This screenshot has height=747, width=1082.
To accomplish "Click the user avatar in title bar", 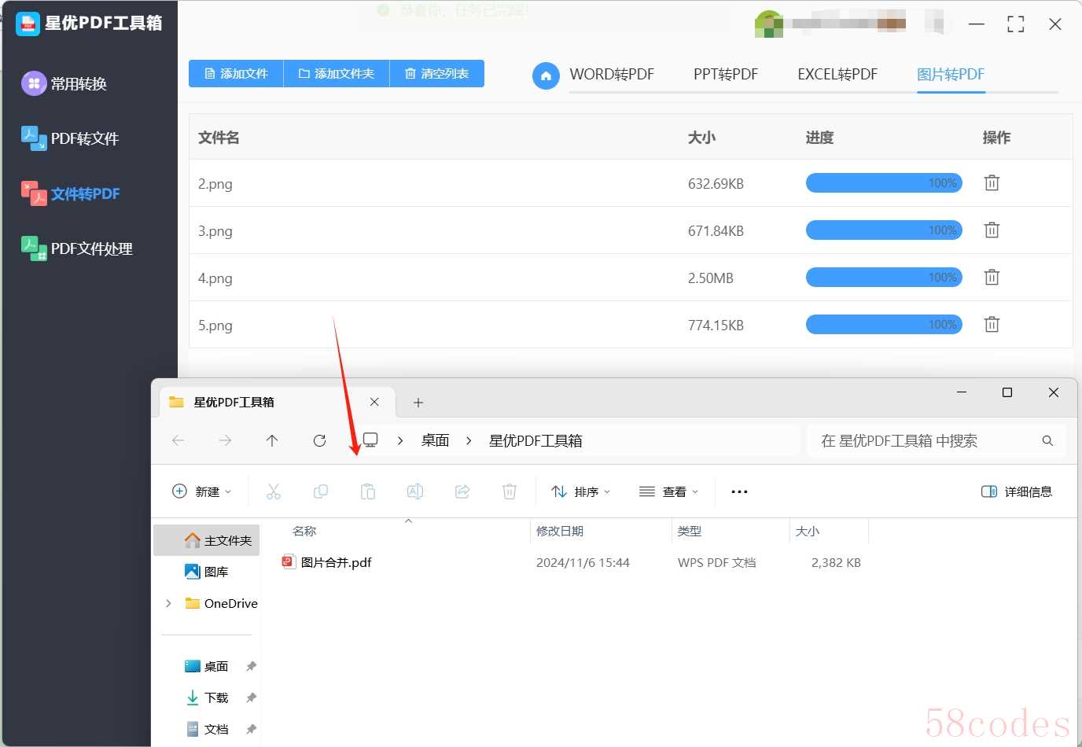I will click(768, 24).
